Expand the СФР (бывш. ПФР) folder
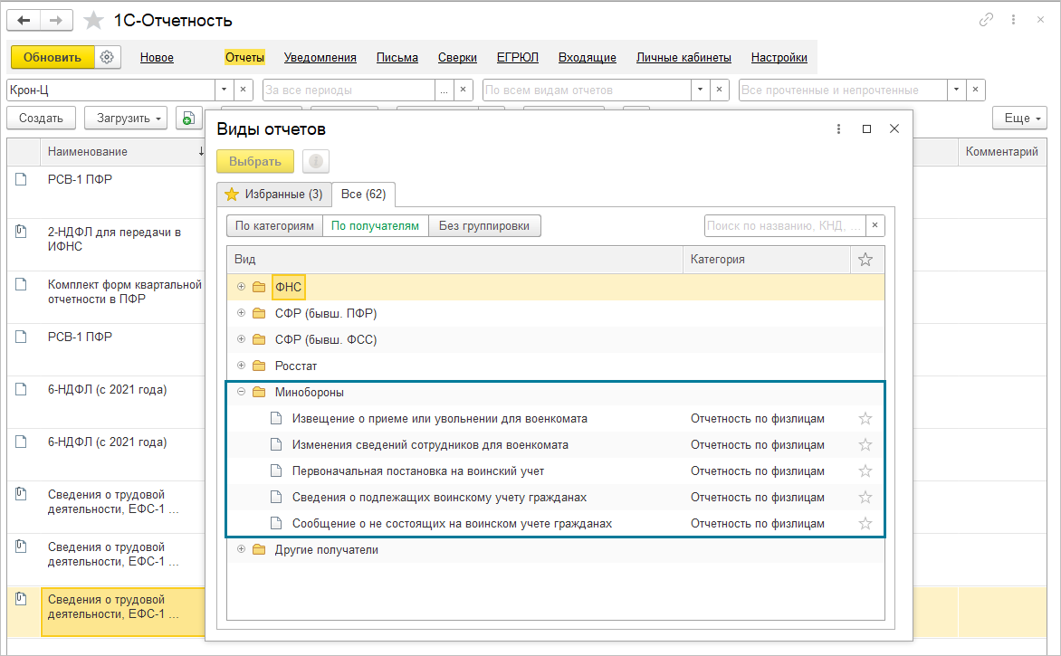Viewport: 1061px width, 656px height. click(x=241, y=313)
